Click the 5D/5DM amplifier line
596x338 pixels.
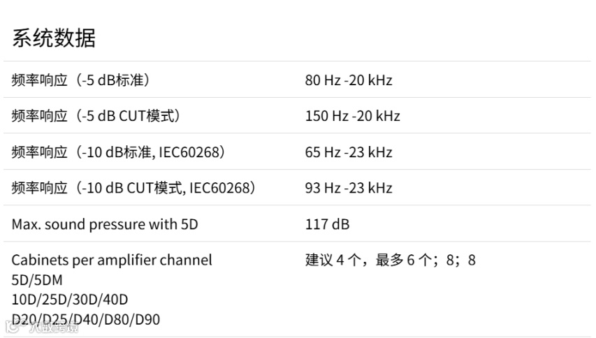(x=37, y=280)
